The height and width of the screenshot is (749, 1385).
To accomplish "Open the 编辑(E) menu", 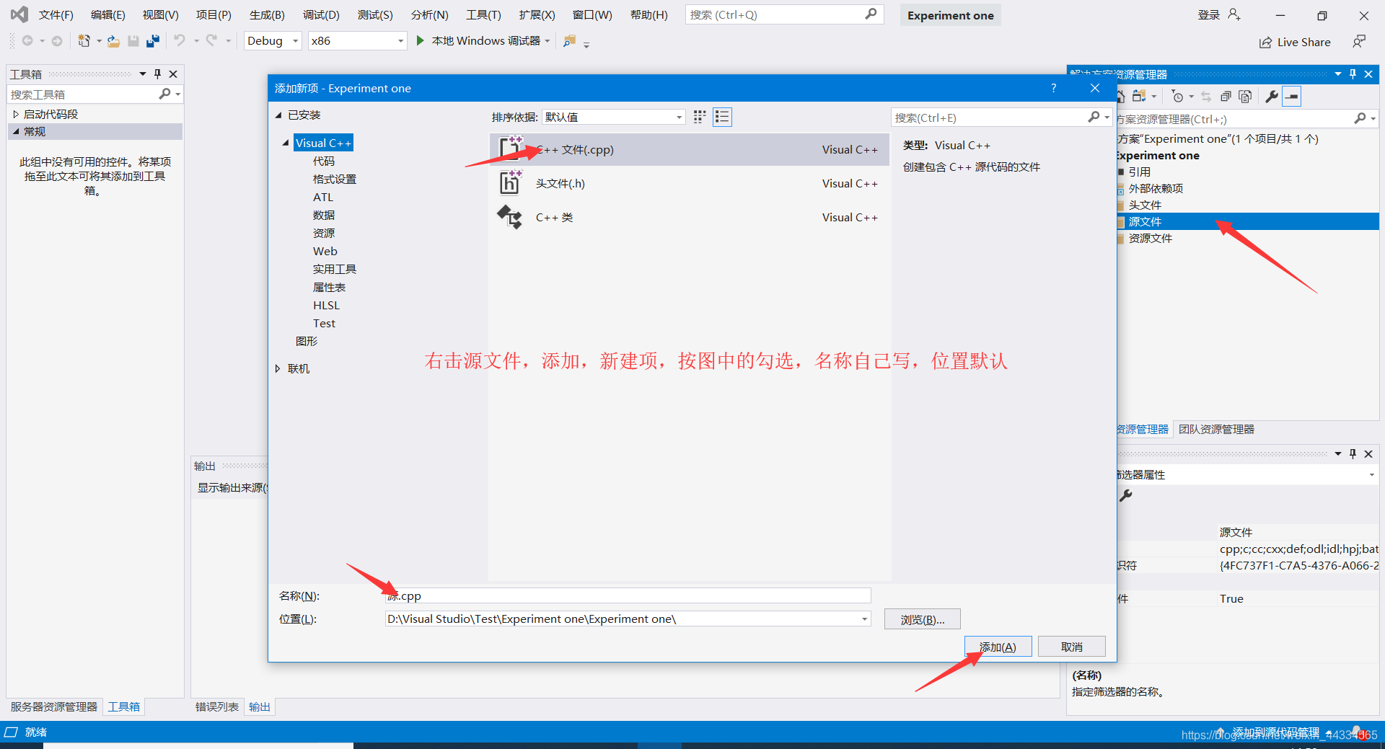I will [108, 14].
